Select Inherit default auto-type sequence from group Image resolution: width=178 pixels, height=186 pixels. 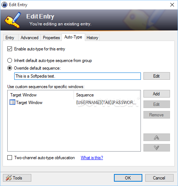9,61
